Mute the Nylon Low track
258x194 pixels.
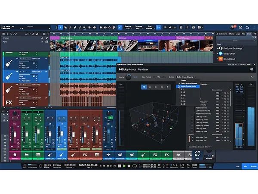click(x=21, y=59)
